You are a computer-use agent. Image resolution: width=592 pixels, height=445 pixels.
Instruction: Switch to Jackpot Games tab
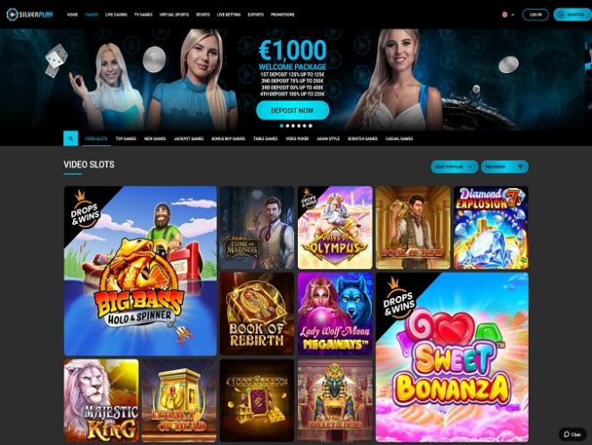click(x=188, y=138)
